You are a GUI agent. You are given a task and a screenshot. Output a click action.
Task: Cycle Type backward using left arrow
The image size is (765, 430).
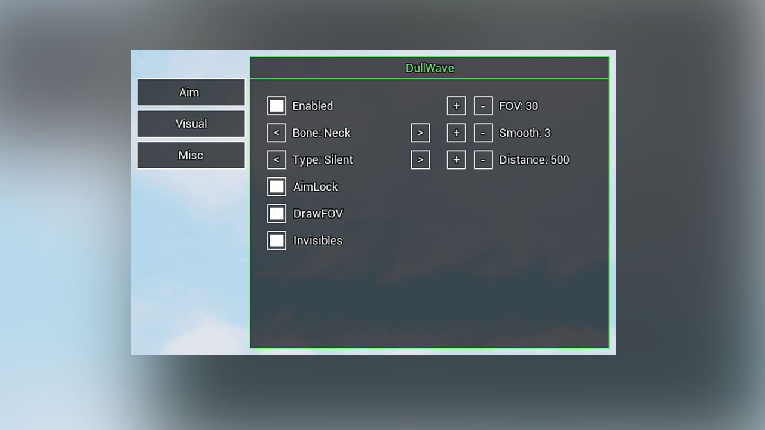[x=277, y=159]
